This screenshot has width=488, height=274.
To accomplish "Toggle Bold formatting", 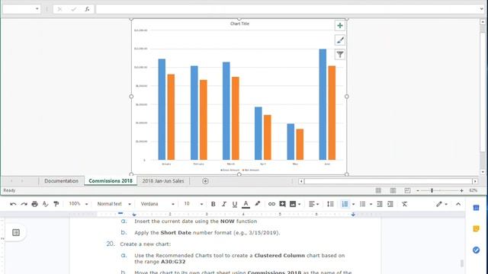I will pos(213,204).
